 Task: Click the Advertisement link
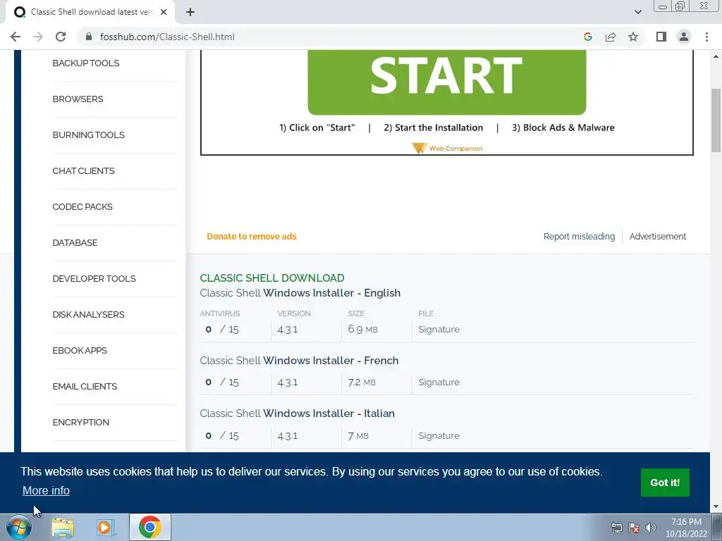(x=658, y=237)
